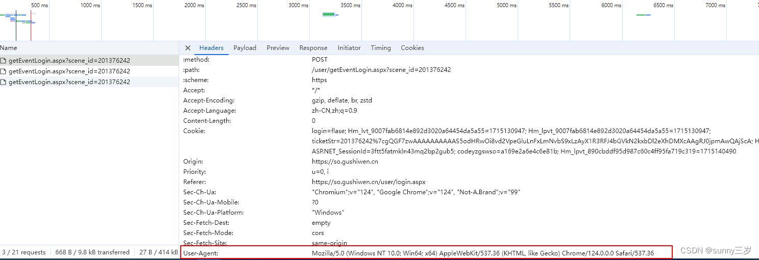Select the /user/getEventLogin.aspx path value
Screen dimensions: 759x260
(x=381, y=70)
